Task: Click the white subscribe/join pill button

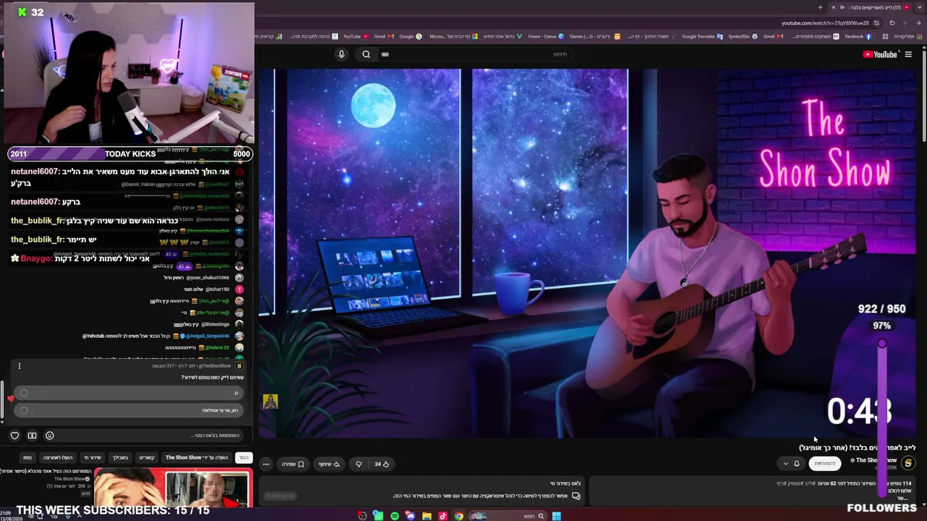Action: [x=825, y=464]
